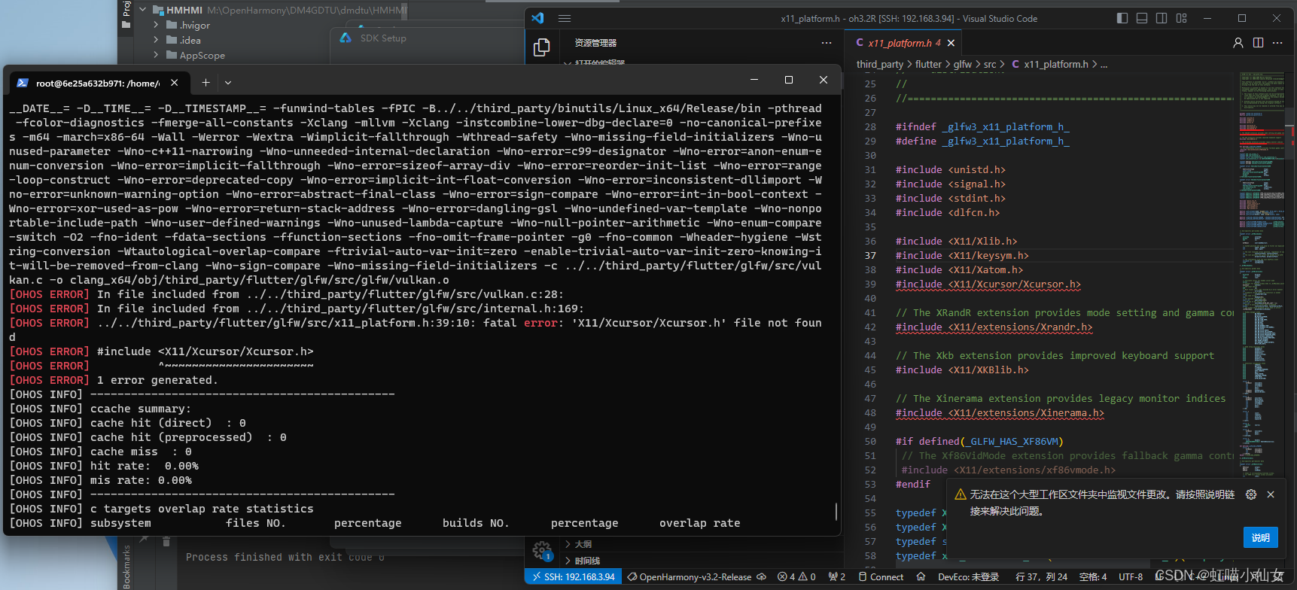This screenshot has height=590, width=1297.
Task: Expand the .idea folder
Action: point(156,40)
